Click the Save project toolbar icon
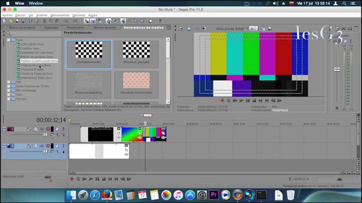The image size is (362, 203). 17,21
